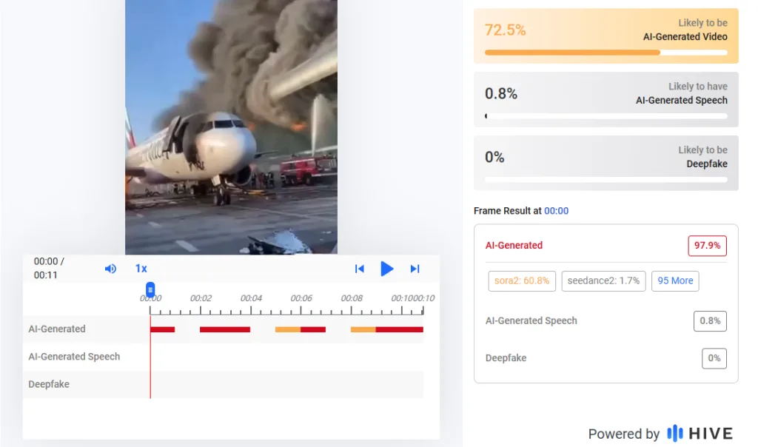Expand the 95 More model list
Image resolution: width=758 pixels, height=447 pixels.
(675, 280)
